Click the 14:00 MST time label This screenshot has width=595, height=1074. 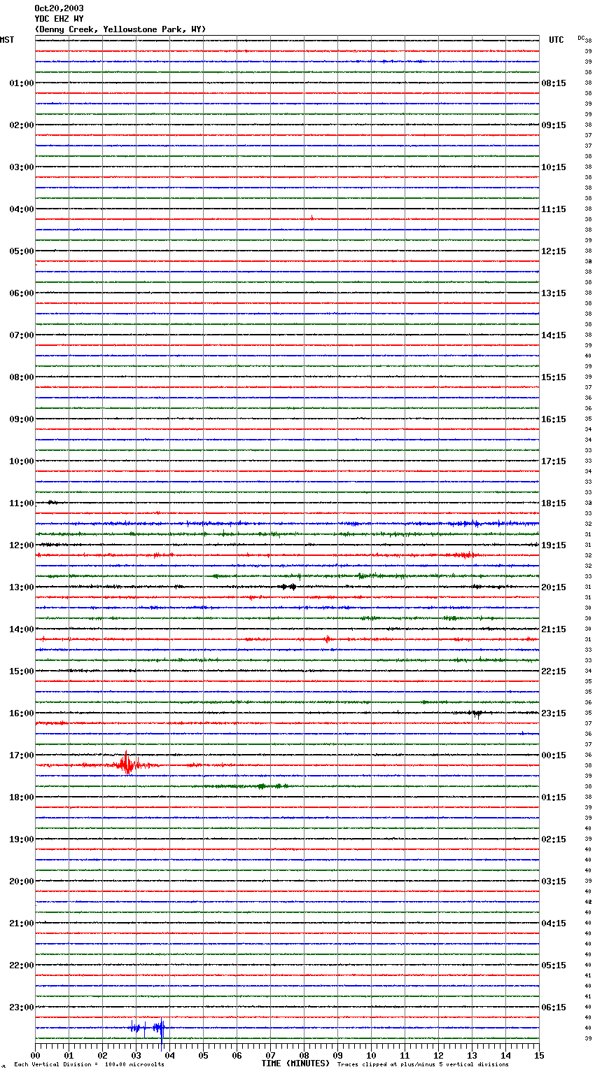[x=22, y=629]
